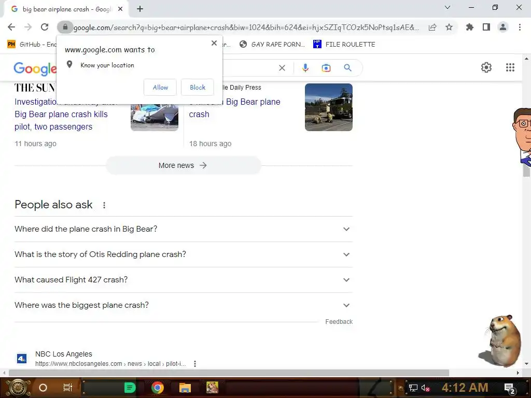Click the dancing hamster desktop pet
Image resolution: width=531 pixels, height=398 pixels.
[x=500, y=341]
